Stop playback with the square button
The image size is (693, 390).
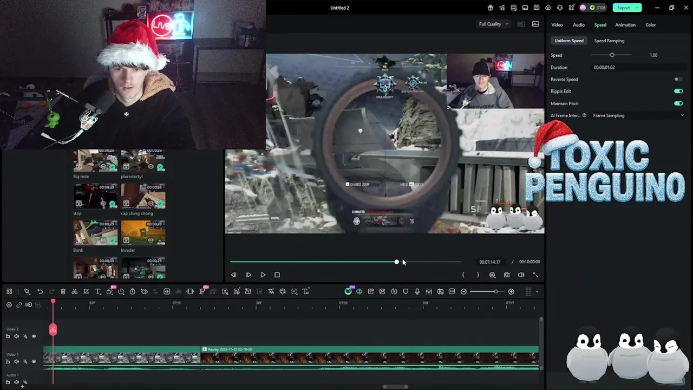point(277,275)
